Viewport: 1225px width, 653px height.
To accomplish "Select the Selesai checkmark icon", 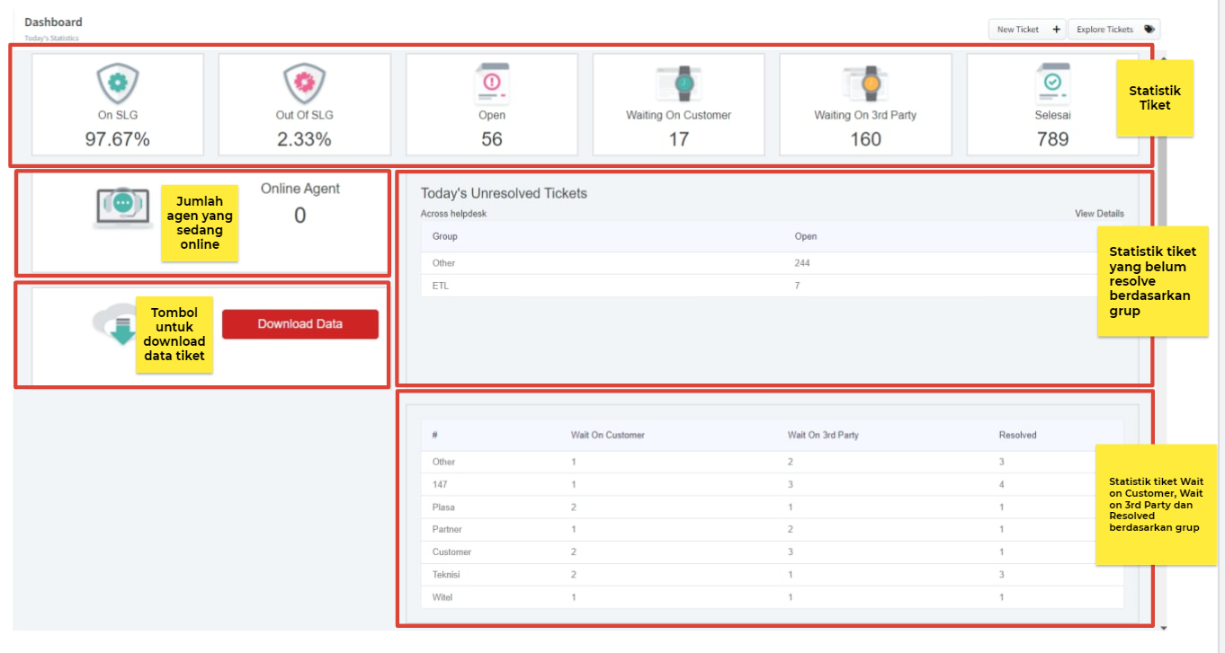I will click(1051, 84).
